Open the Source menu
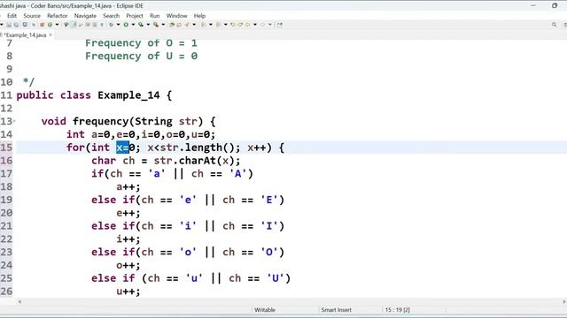This screenshot has width=567, height=318. (x=32, y=16)
